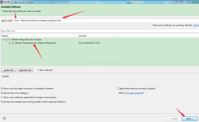This screenshot has height=122, width=199.
Task: Enable Hide items that are already installed
Action: point(118,88)
